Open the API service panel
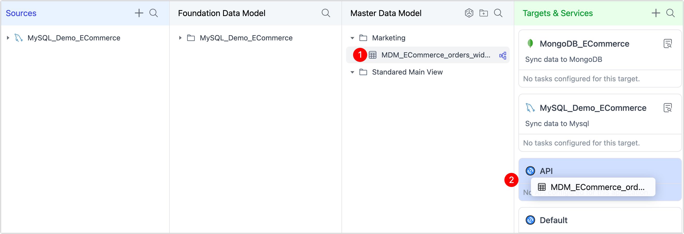The height and width of the screenshot is (234, 684). tap(546, 171)
